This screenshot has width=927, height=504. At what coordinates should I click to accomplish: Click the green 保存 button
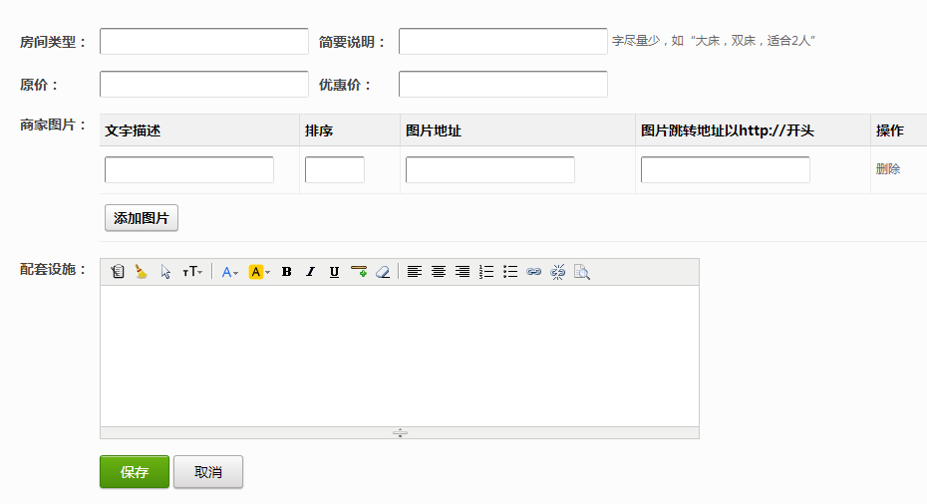(x=135, y=472)
